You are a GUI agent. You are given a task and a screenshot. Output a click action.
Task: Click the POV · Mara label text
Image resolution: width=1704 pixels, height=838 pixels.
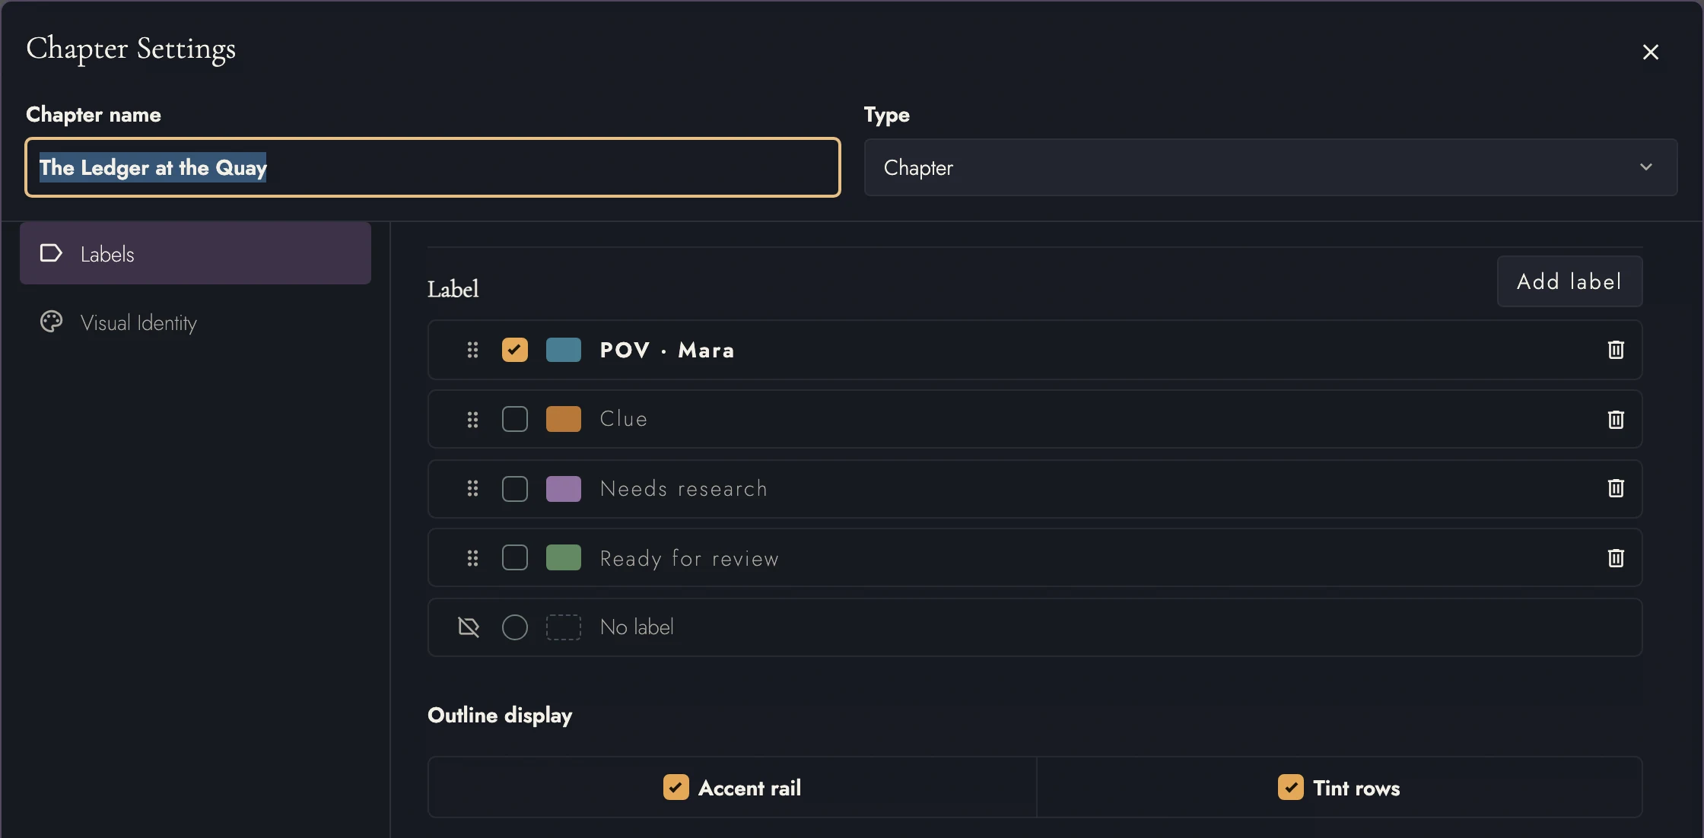[x=667, y=350]
